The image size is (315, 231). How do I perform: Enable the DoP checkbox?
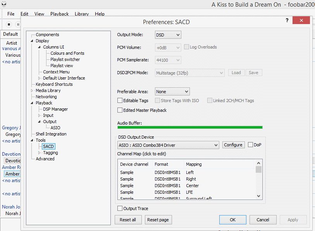[251, 145]
